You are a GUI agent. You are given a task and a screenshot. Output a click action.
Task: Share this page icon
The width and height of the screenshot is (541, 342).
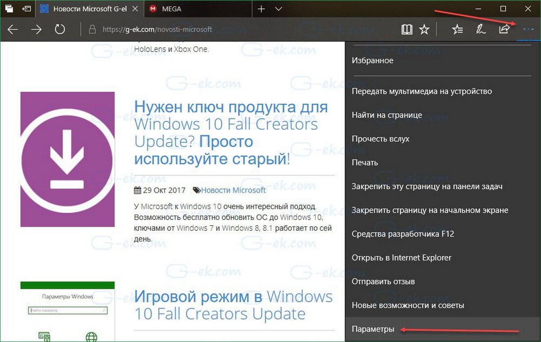(504, 30)
